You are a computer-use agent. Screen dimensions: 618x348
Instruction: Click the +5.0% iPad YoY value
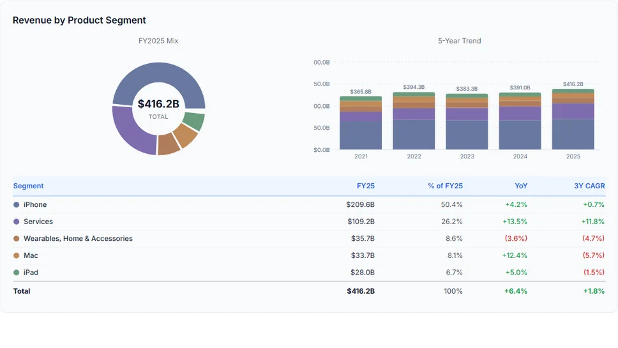point(516,272)
